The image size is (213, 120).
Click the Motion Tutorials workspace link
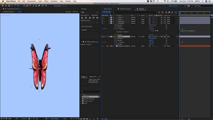[173, 6]
